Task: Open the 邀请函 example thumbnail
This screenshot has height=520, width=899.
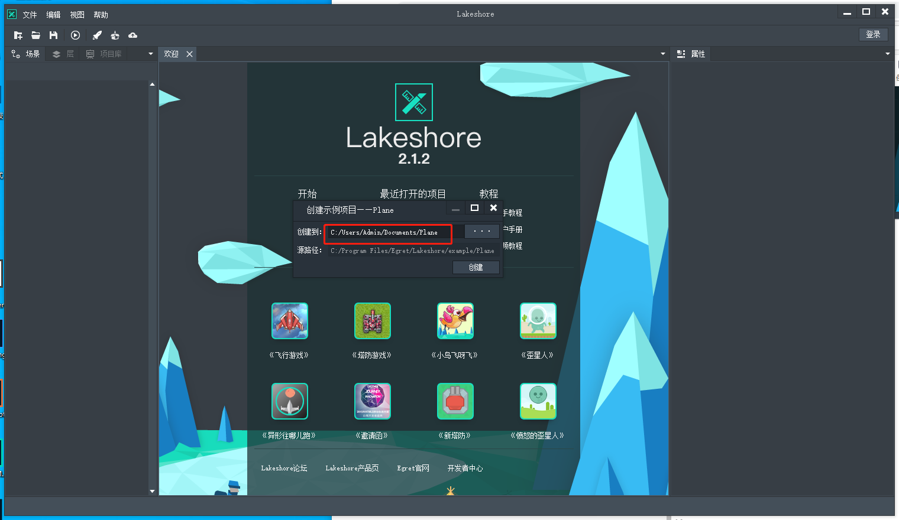Action: click(x=373, y=401)
